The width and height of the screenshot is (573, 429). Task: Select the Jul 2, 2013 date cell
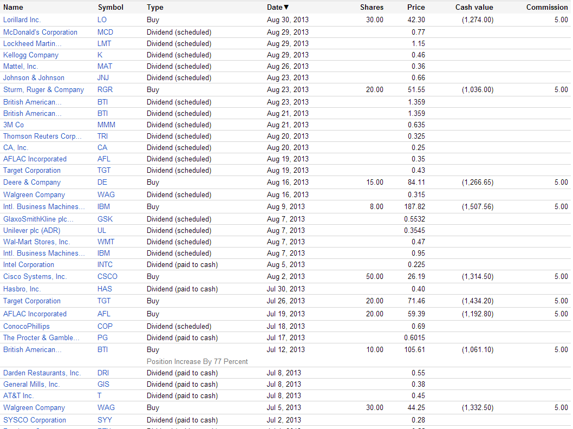click(x=284, y=420)
